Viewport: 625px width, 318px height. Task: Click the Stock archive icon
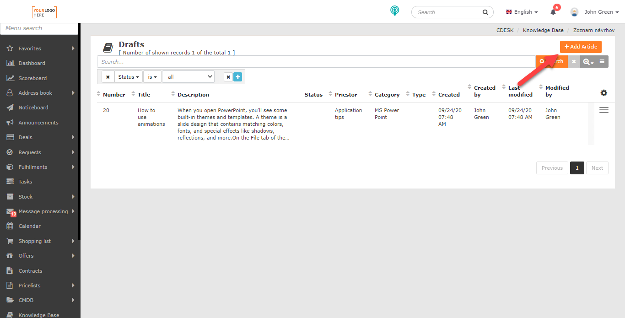10,197
